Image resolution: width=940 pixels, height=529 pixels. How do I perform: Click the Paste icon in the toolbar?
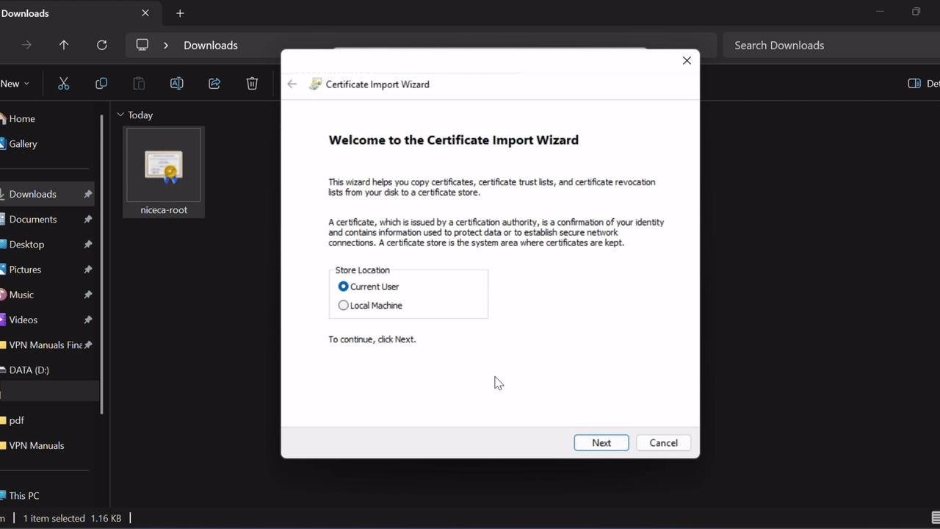(139, 83)
